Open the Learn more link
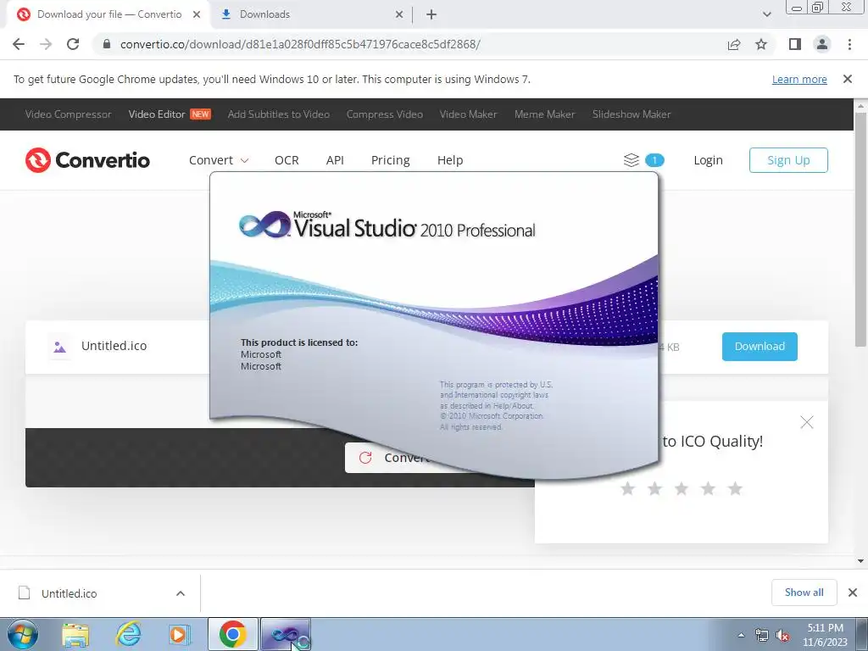The image size is (868, 651). [x=799, y=79]
